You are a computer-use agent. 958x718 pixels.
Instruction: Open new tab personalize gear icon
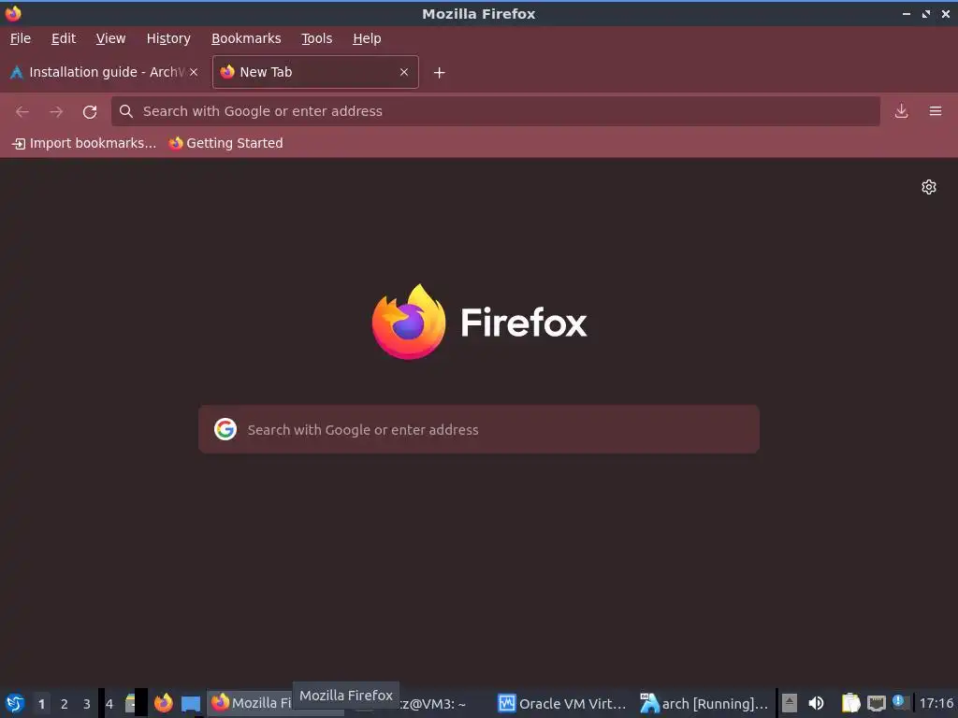(x=929, y=187)
